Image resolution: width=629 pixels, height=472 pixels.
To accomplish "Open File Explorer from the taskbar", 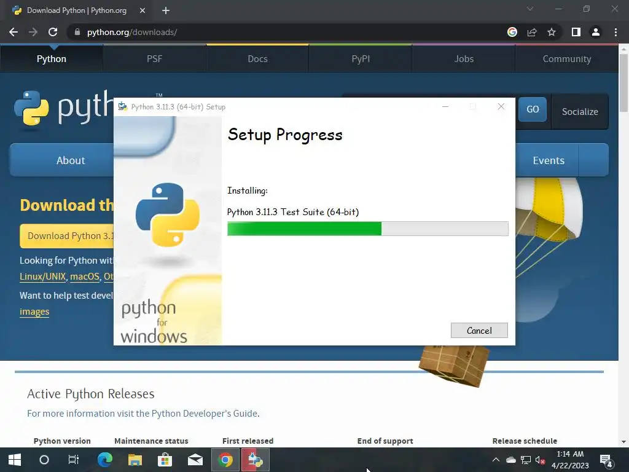I will point(135,460).
